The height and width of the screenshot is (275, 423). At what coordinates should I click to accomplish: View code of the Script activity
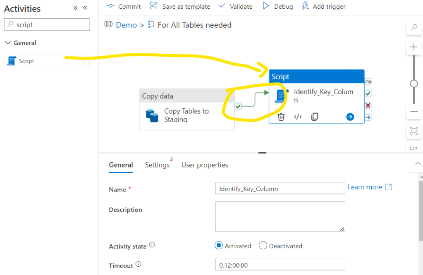(298, 117)
